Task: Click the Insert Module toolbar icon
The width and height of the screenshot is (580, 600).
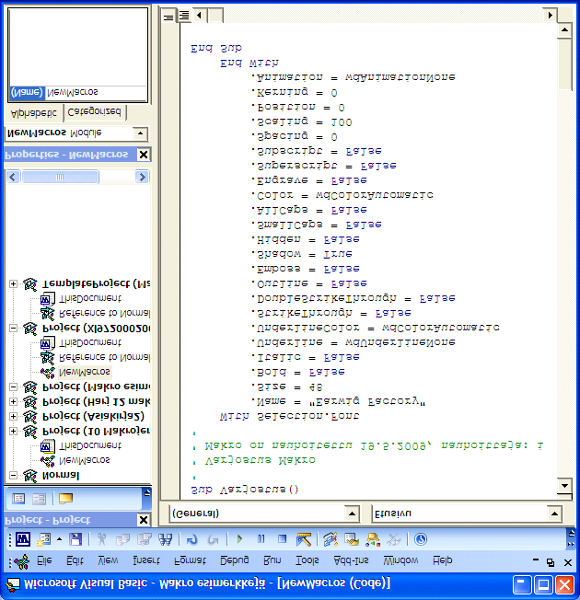Action: (43, 539)
